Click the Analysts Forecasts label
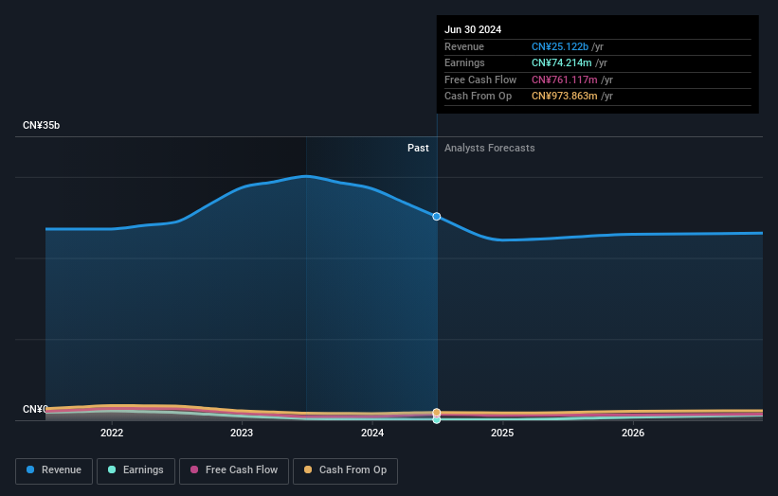This screenshot has width=778, height=496. (490, 148)
